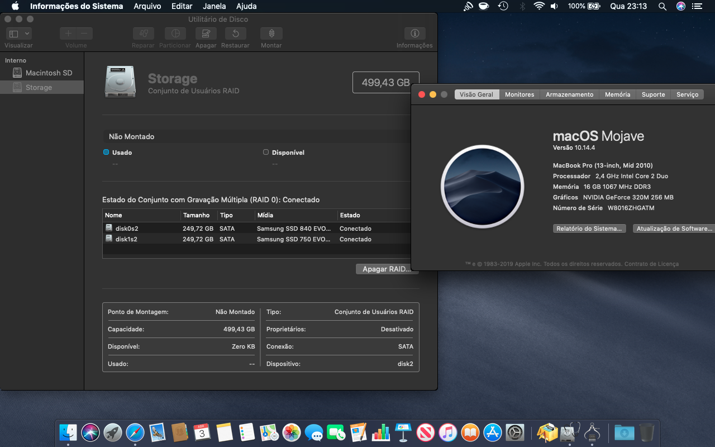Open the Trash in the Dock
Screen dimensions: 715x447
click(x=647, y=432)
